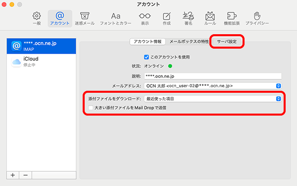Add account with the plus button
297x186 pixels.
[x=13, y=175]
